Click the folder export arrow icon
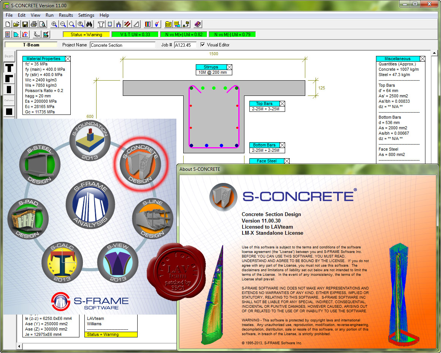 [x=186, y=24]
